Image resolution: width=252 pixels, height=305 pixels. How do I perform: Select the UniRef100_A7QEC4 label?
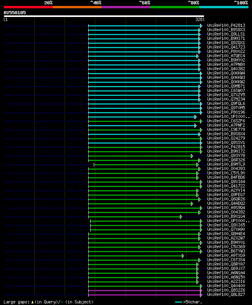(x=226, y=56)
